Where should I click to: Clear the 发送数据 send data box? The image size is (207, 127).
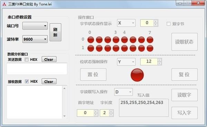coord(49,59)
